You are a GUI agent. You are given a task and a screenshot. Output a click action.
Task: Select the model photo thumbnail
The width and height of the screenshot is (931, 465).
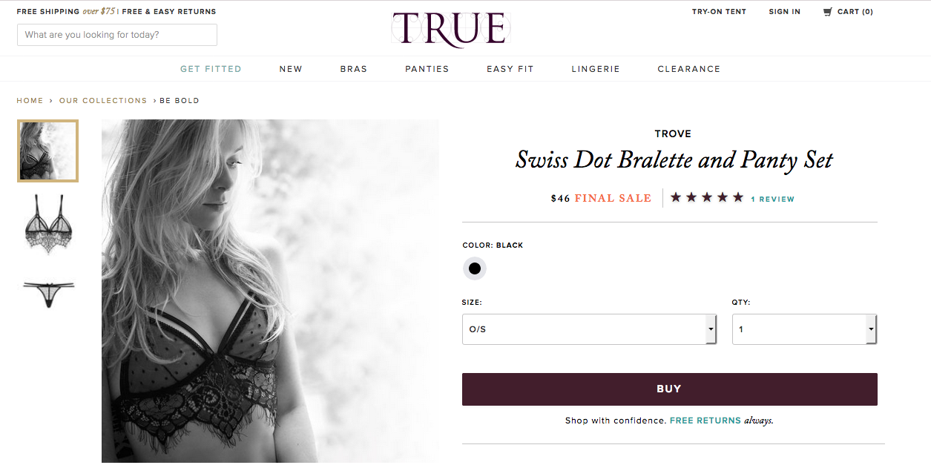point(47,151)
